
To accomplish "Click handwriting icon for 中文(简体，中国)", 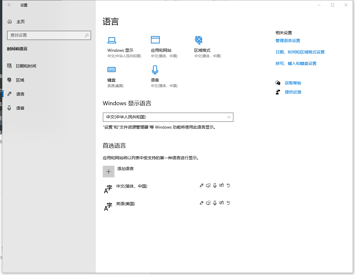I will pyautogui.click(x=222, y=185).
